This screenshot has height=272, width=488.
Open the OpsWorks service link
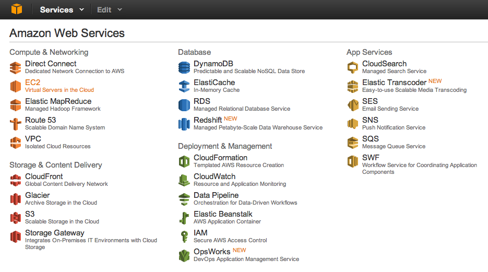[212, 252]
